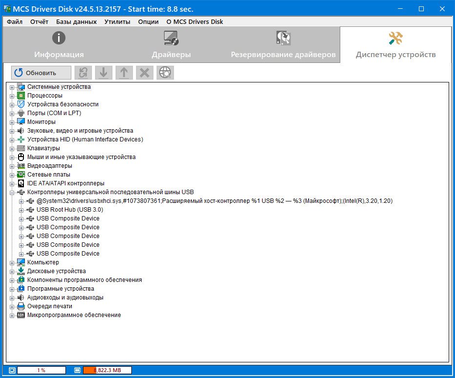Click the Устройства HID icon
Viewport: 455px width, 378px height.
[x=21, y=139]
